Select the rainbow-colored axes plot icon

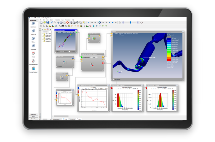[x=53, y=26]
